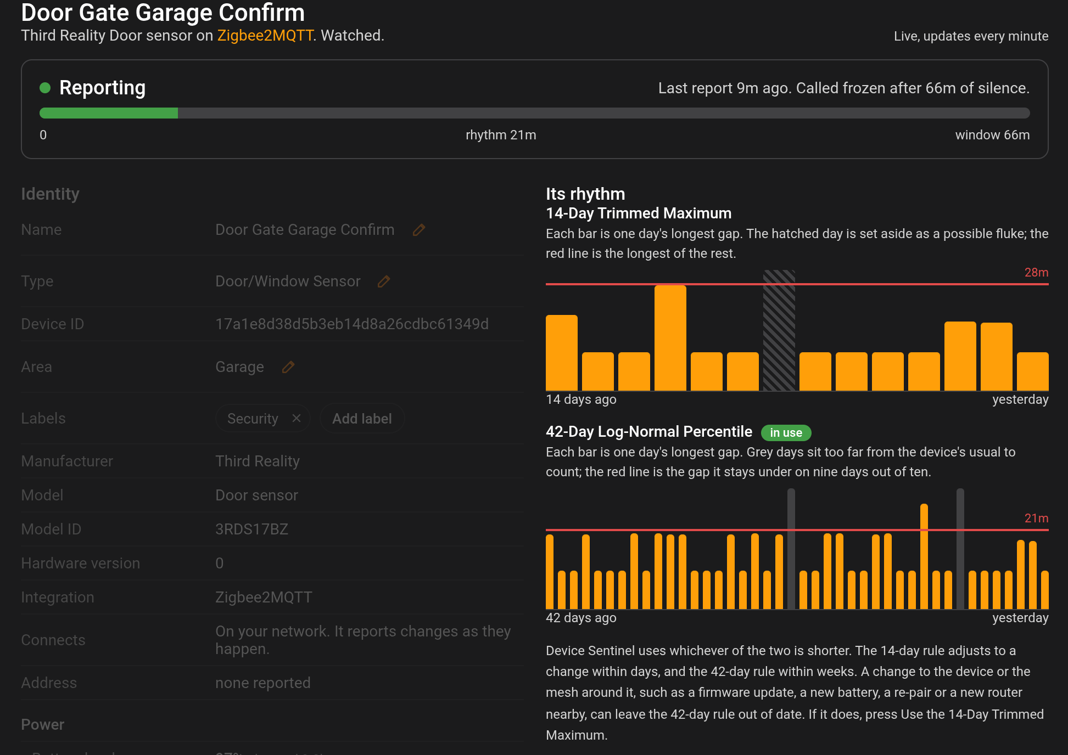The image size is (1068, 755).
Task: Click '14-Day Trimmed Maximum' heading
Action: click(639, 213)
